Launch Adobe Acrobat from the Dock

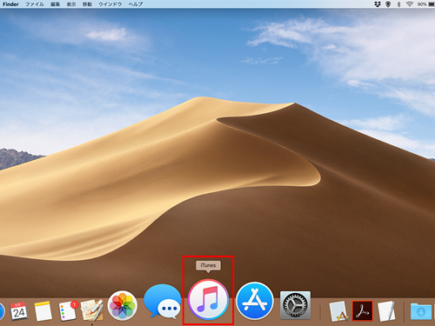coord(362,310)
